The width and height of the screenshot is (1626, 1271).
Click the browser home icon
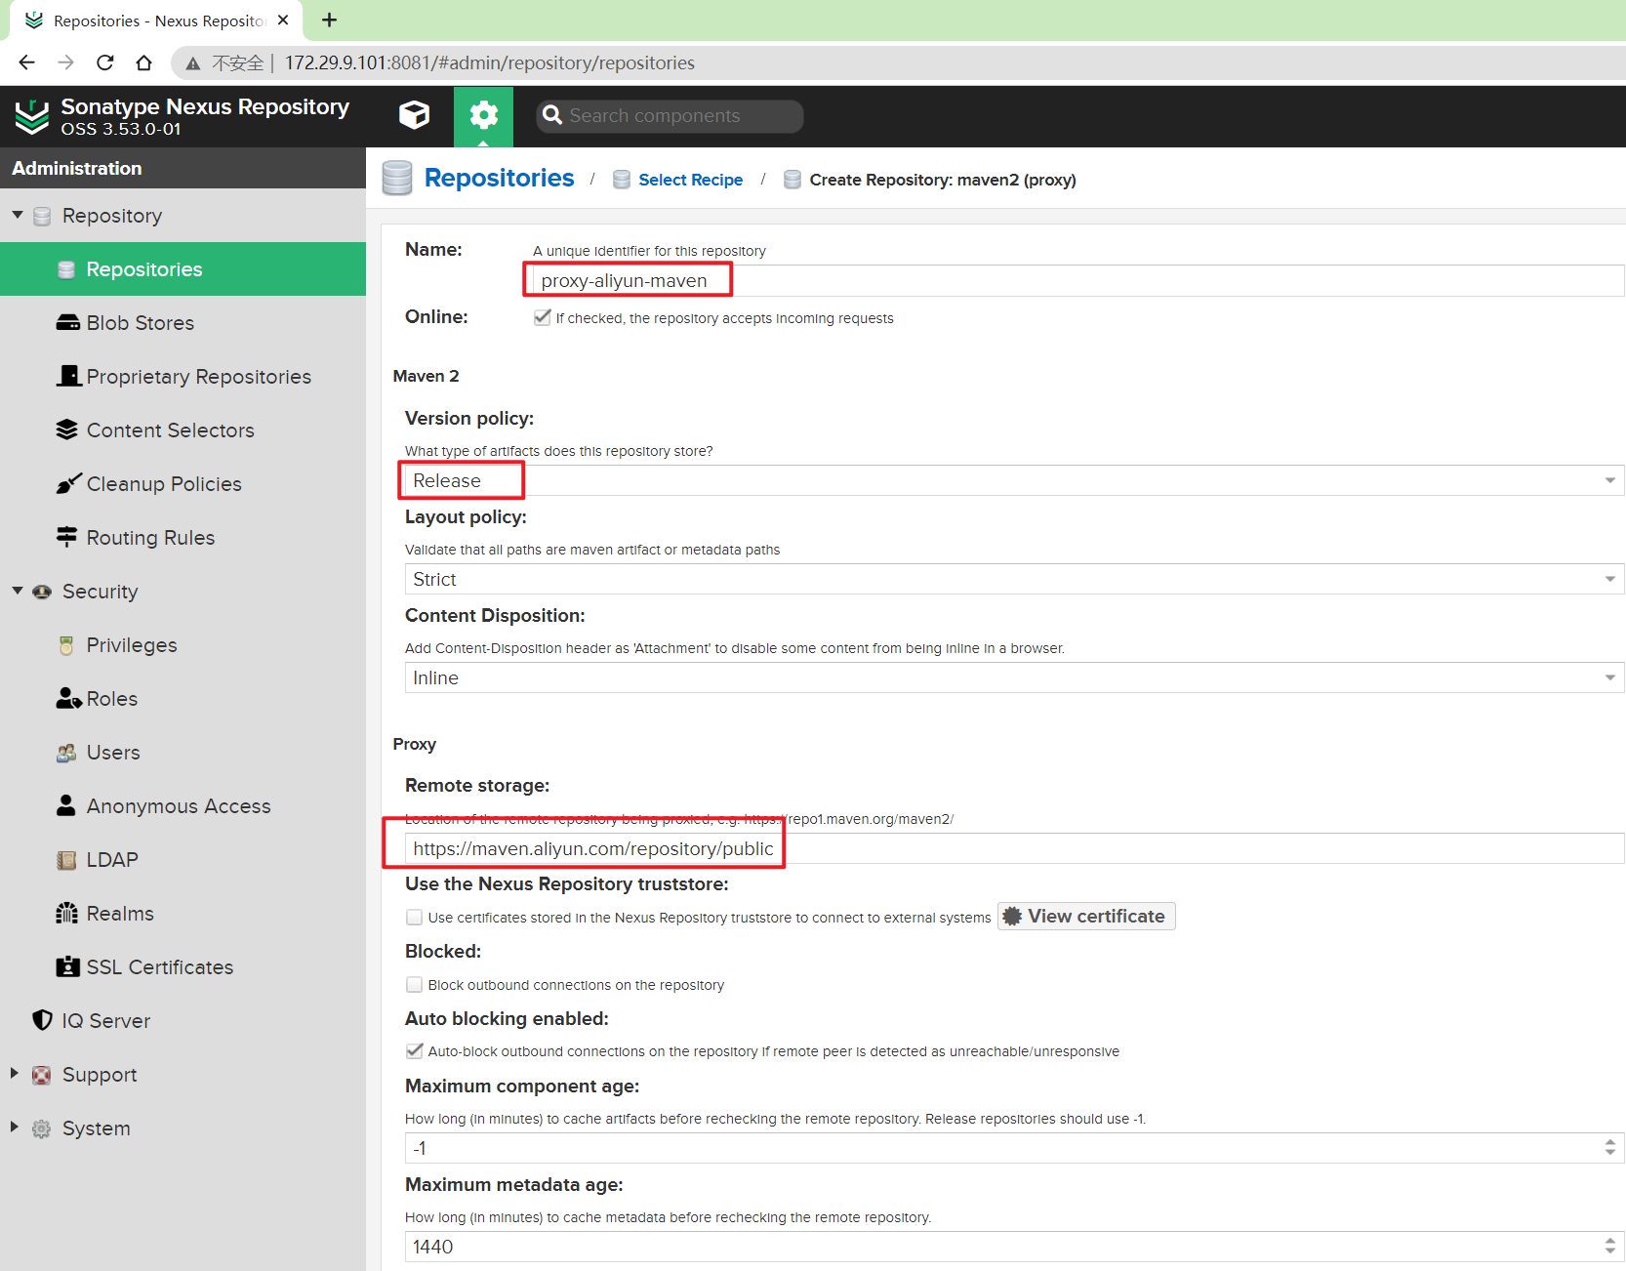[x=143, y=62]
